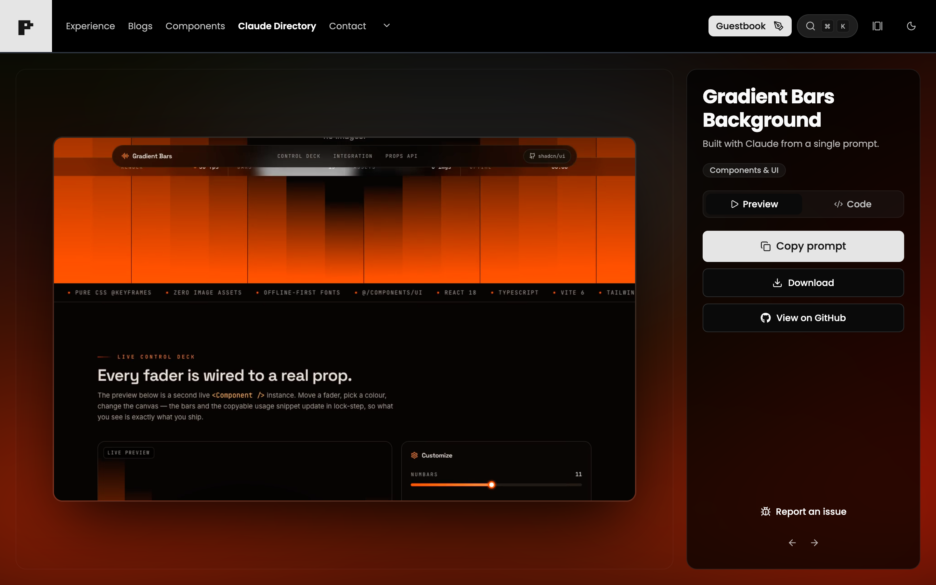936x585 pixels.
Task: Click the Components & UI tag
Action: tap(744, 170)
